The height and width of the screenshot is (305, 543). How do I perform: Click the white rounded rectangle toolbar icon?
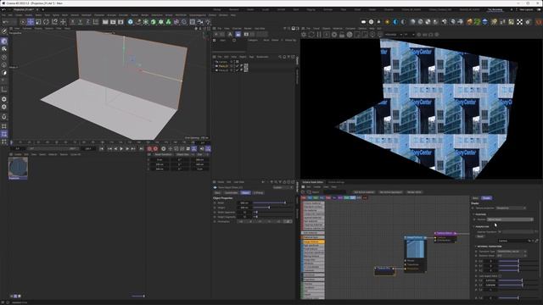(363, 22)
